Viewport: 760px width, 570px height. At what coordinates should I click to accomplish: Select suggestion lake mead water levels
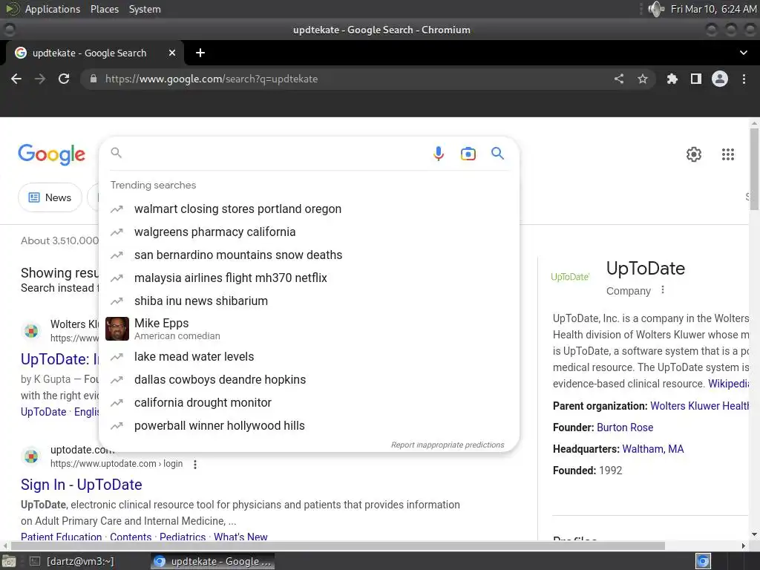pyautogui.click(x=309, y=357)
